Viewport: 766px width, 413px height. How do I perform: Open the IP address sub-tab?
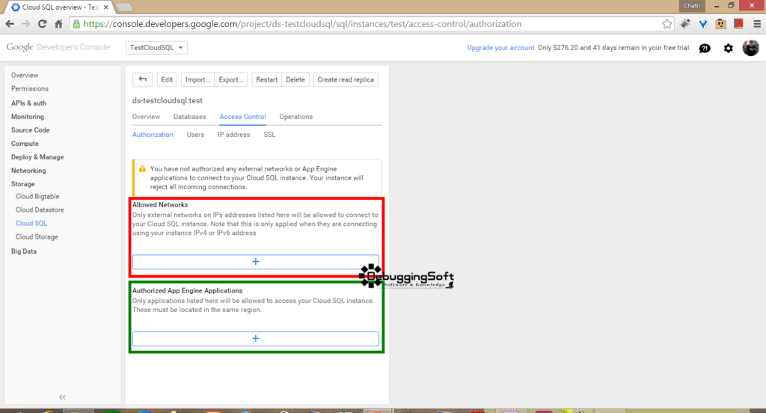coord(234,135)
